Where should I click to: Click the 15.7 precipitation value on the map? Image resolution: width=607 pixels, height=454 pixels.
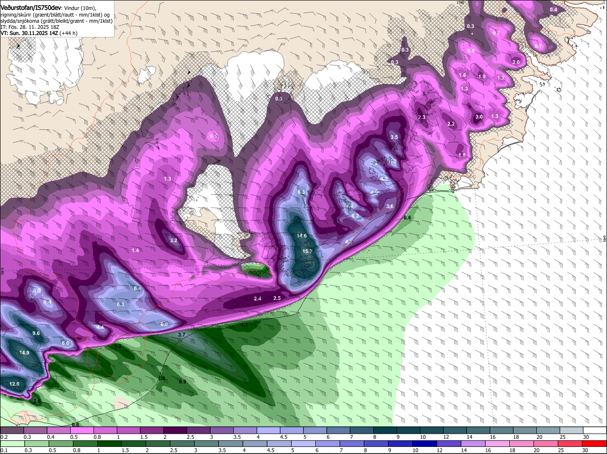tap(307, 251)
